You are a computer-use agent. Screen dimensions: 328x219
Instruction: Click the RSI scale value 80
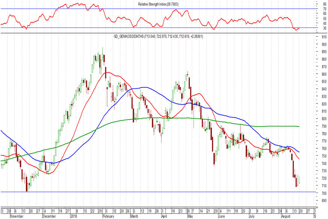coord(325,4)
